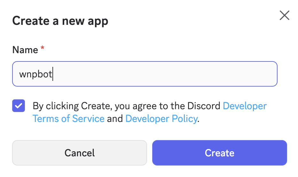Click the 'Create a new app' heading
This screenshot has width=298, height=177.
point(60,21)
